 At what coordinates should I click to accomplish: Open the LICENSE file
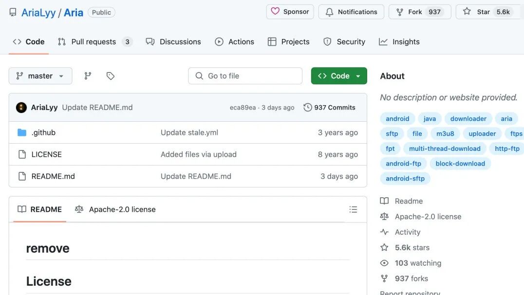46,154
